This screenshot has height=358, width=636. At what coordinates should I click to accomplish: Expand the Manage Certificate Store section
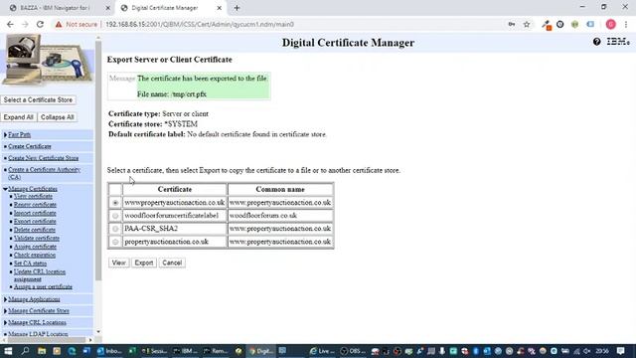(x=6, y=311)
